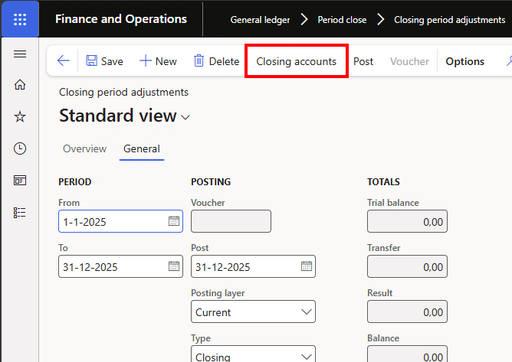Image resolution: width=512 pixels, height=362 pixels.
Task: Open the Posting layer dropdown
Action: coord(253,311)
